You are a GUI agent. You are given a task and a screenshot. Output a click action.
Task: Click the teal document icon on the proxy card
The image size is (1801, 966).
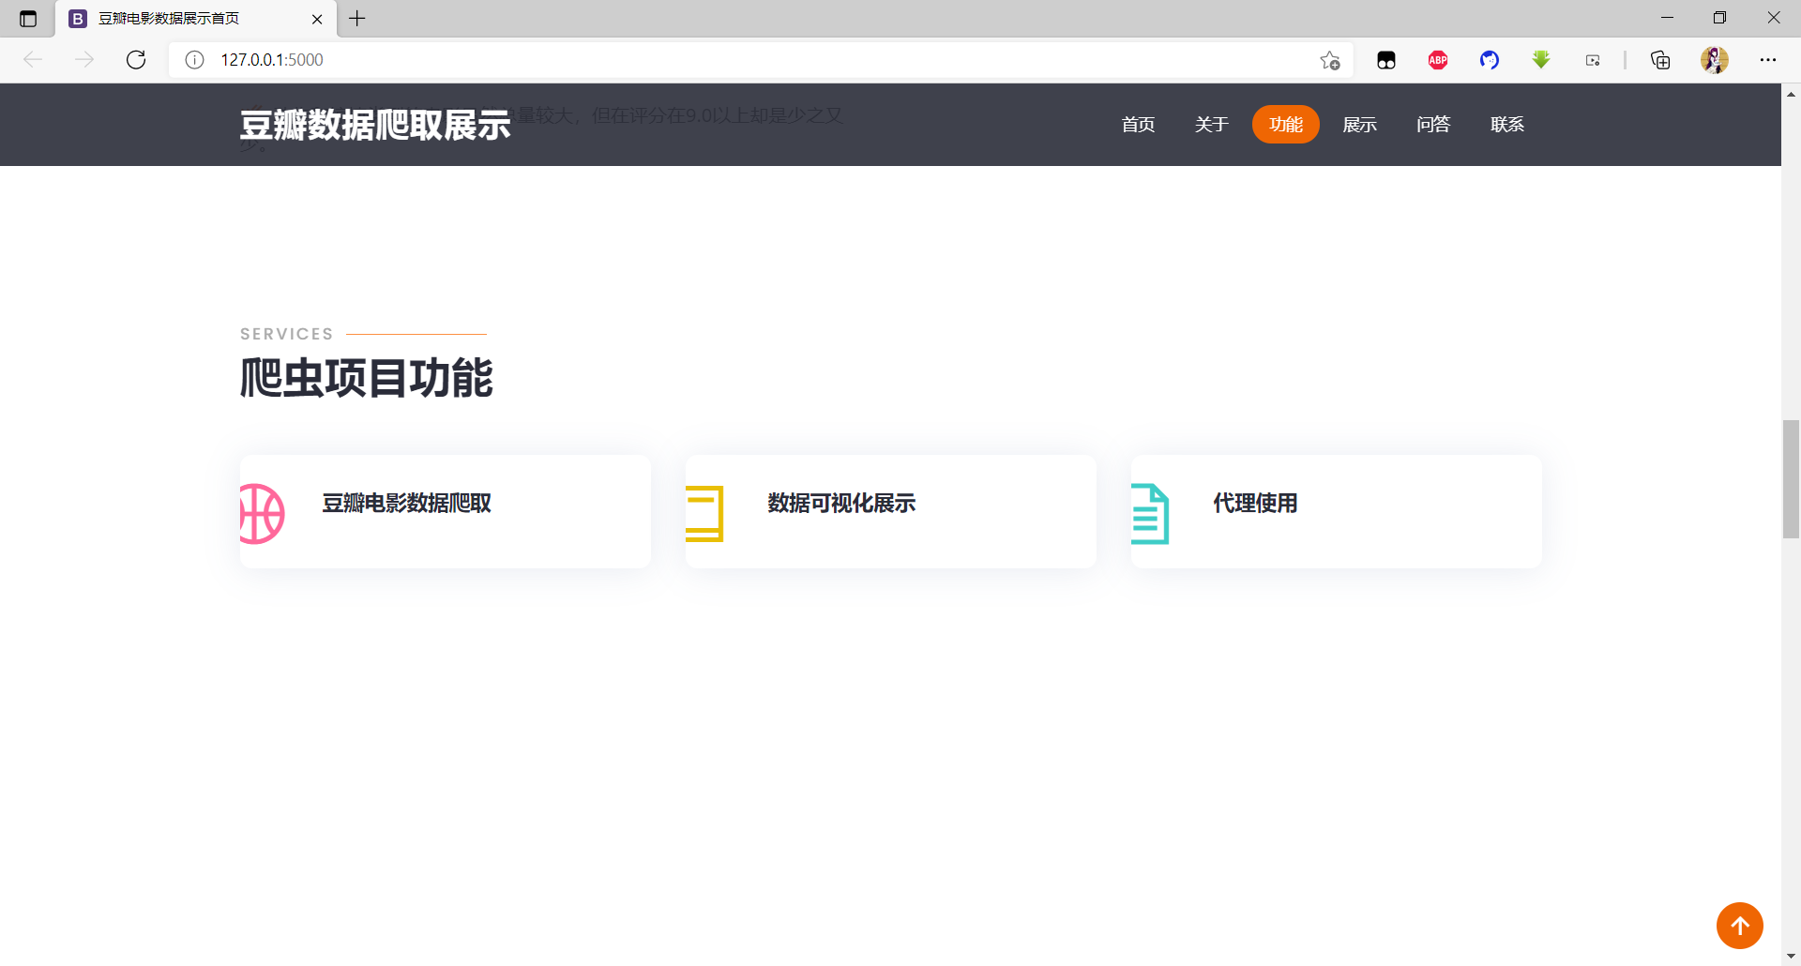1150,514
